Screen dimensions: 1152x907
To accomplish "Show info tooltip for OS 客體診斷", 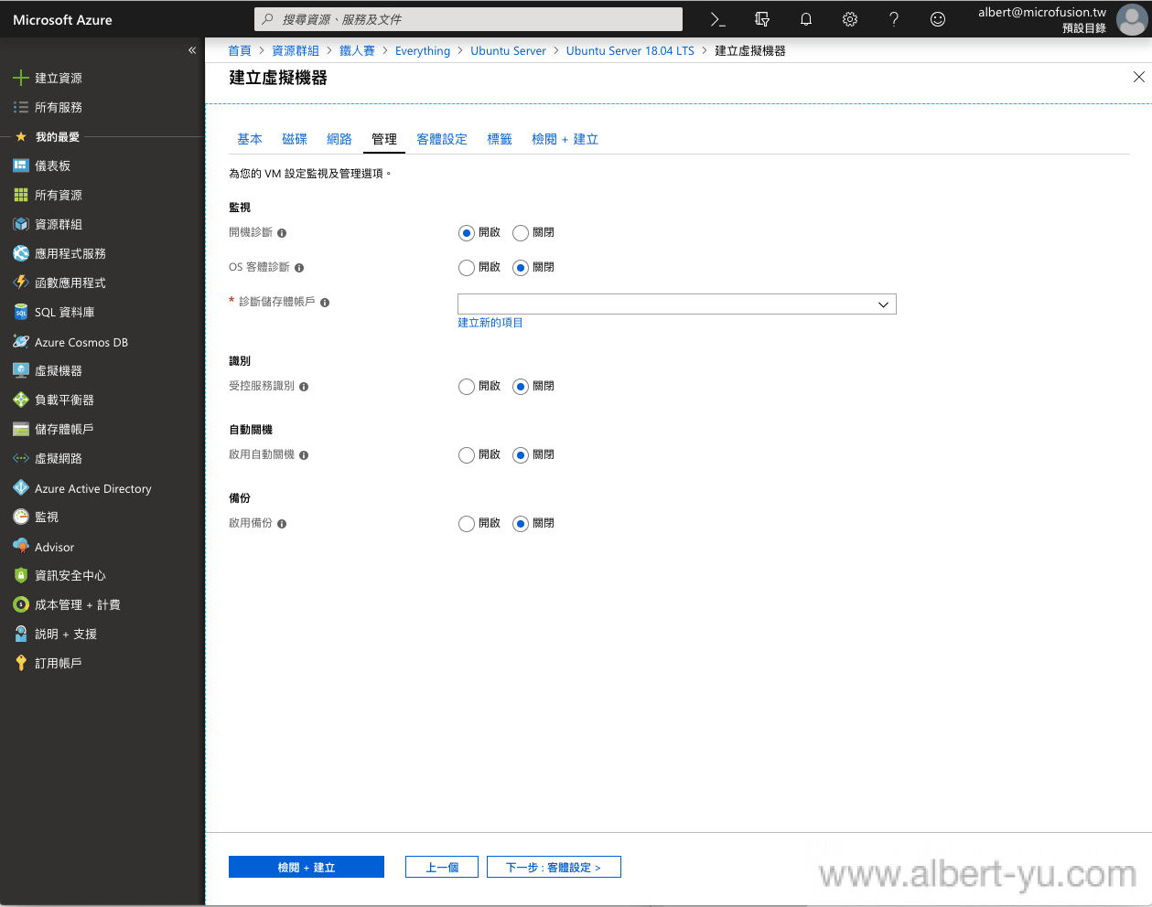I will [299, 268].
